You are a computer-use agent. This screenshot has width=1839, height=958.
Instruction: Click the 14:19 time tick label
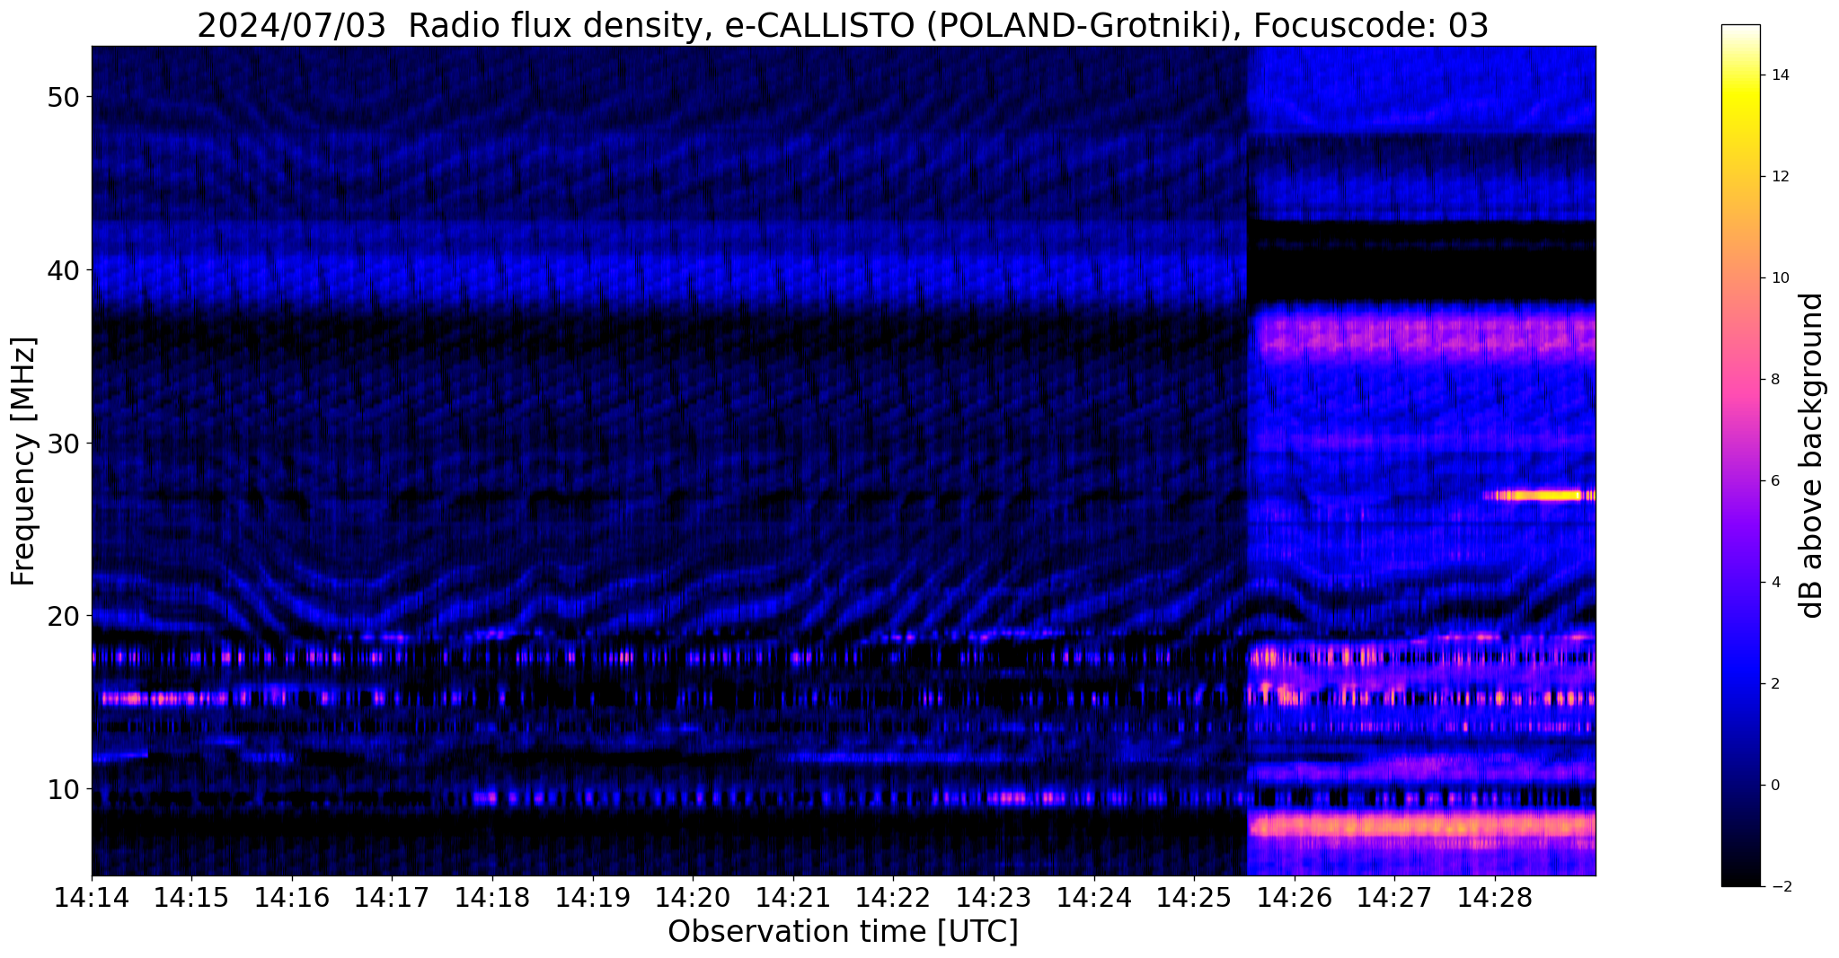(x=592, y=897)
